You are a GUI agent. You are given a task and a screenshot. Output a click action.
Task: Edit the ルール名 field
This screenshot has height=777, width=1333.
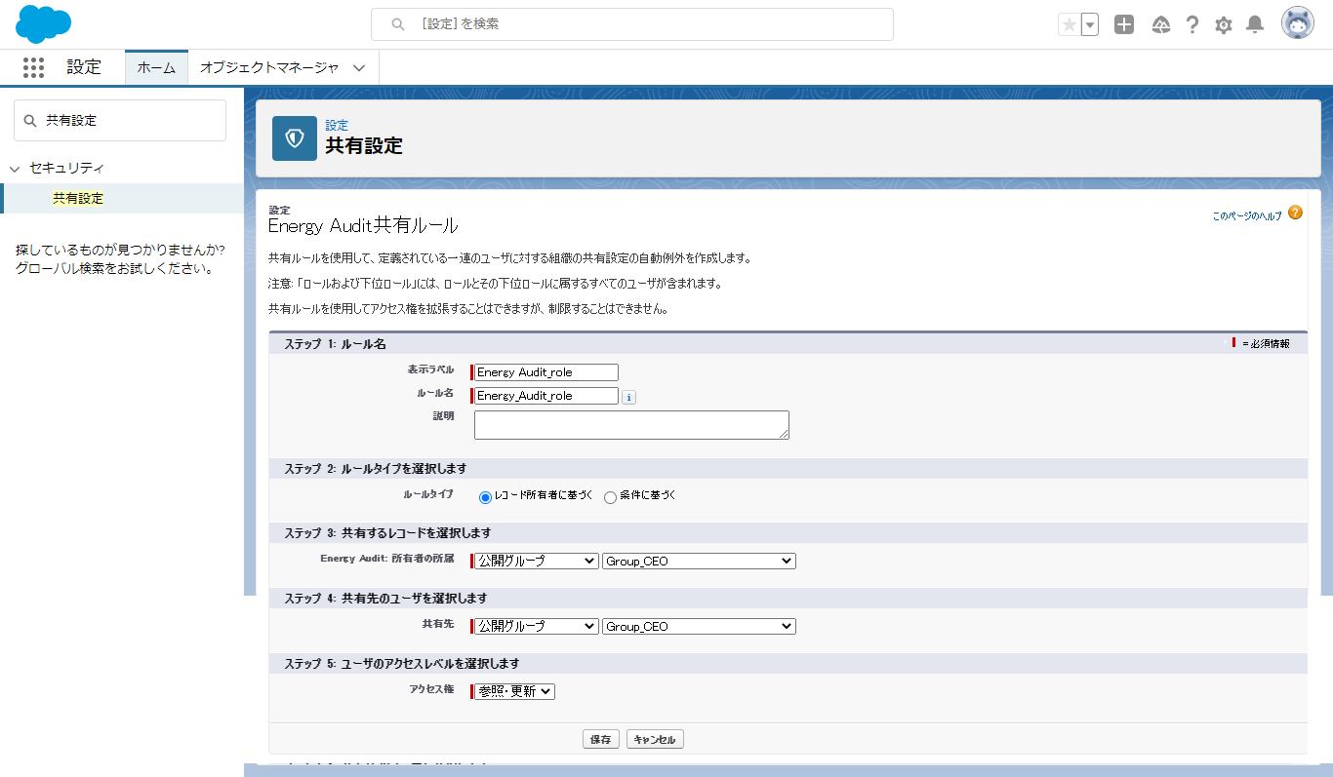(x=546, y=396)
